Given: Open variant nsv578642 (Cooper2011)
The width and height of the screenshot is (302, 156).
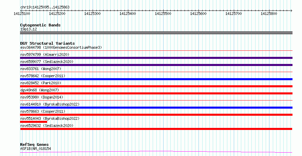Looking at the screenshot, I should coord(43,76).
